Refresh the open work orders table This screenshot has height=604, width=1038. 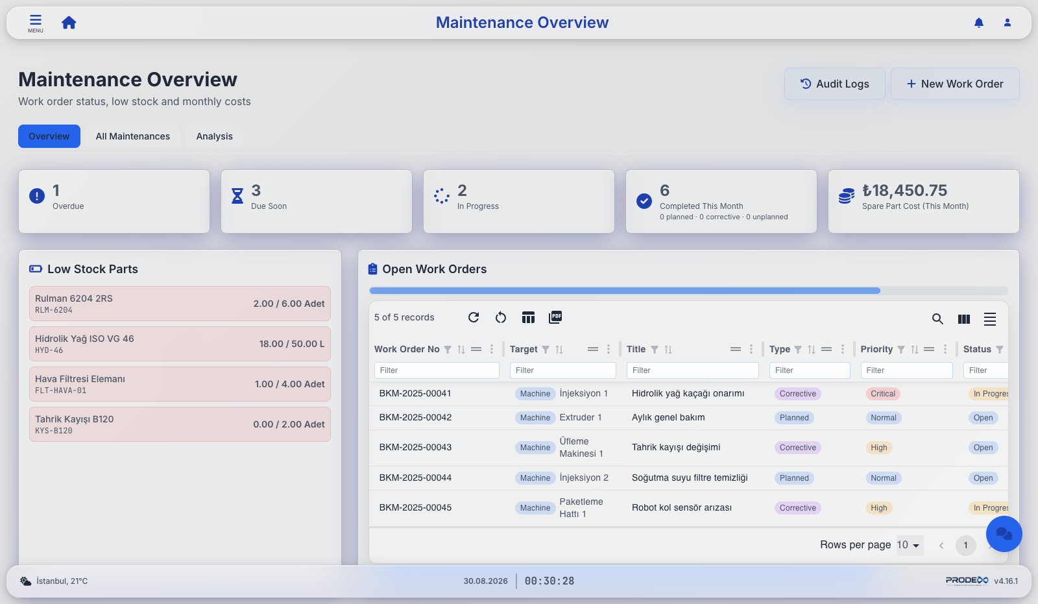coord(474,317)
